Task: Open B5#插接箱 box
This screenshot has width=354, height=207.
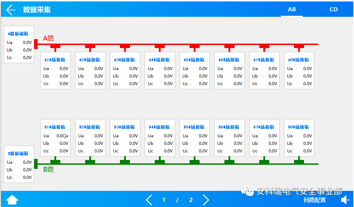Action: pos(195,138)
